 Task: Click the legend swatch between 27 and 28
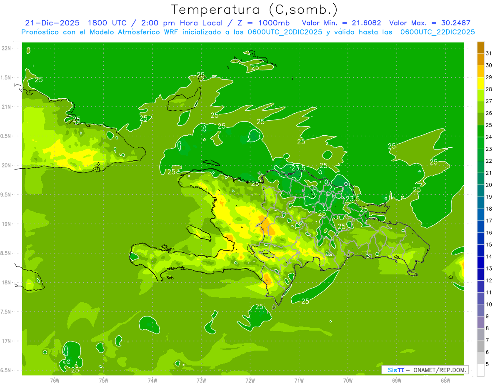[x=480, y=95]
